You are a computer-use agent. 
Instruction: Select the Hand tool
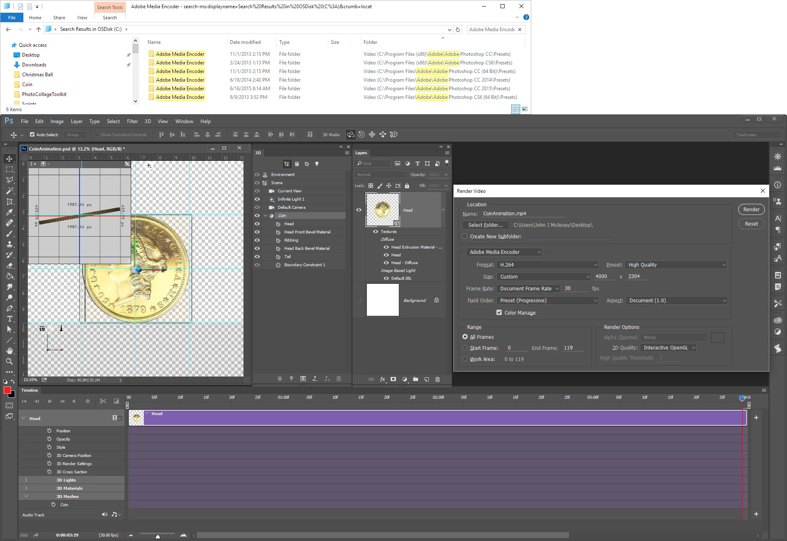[x=9, y=351]
